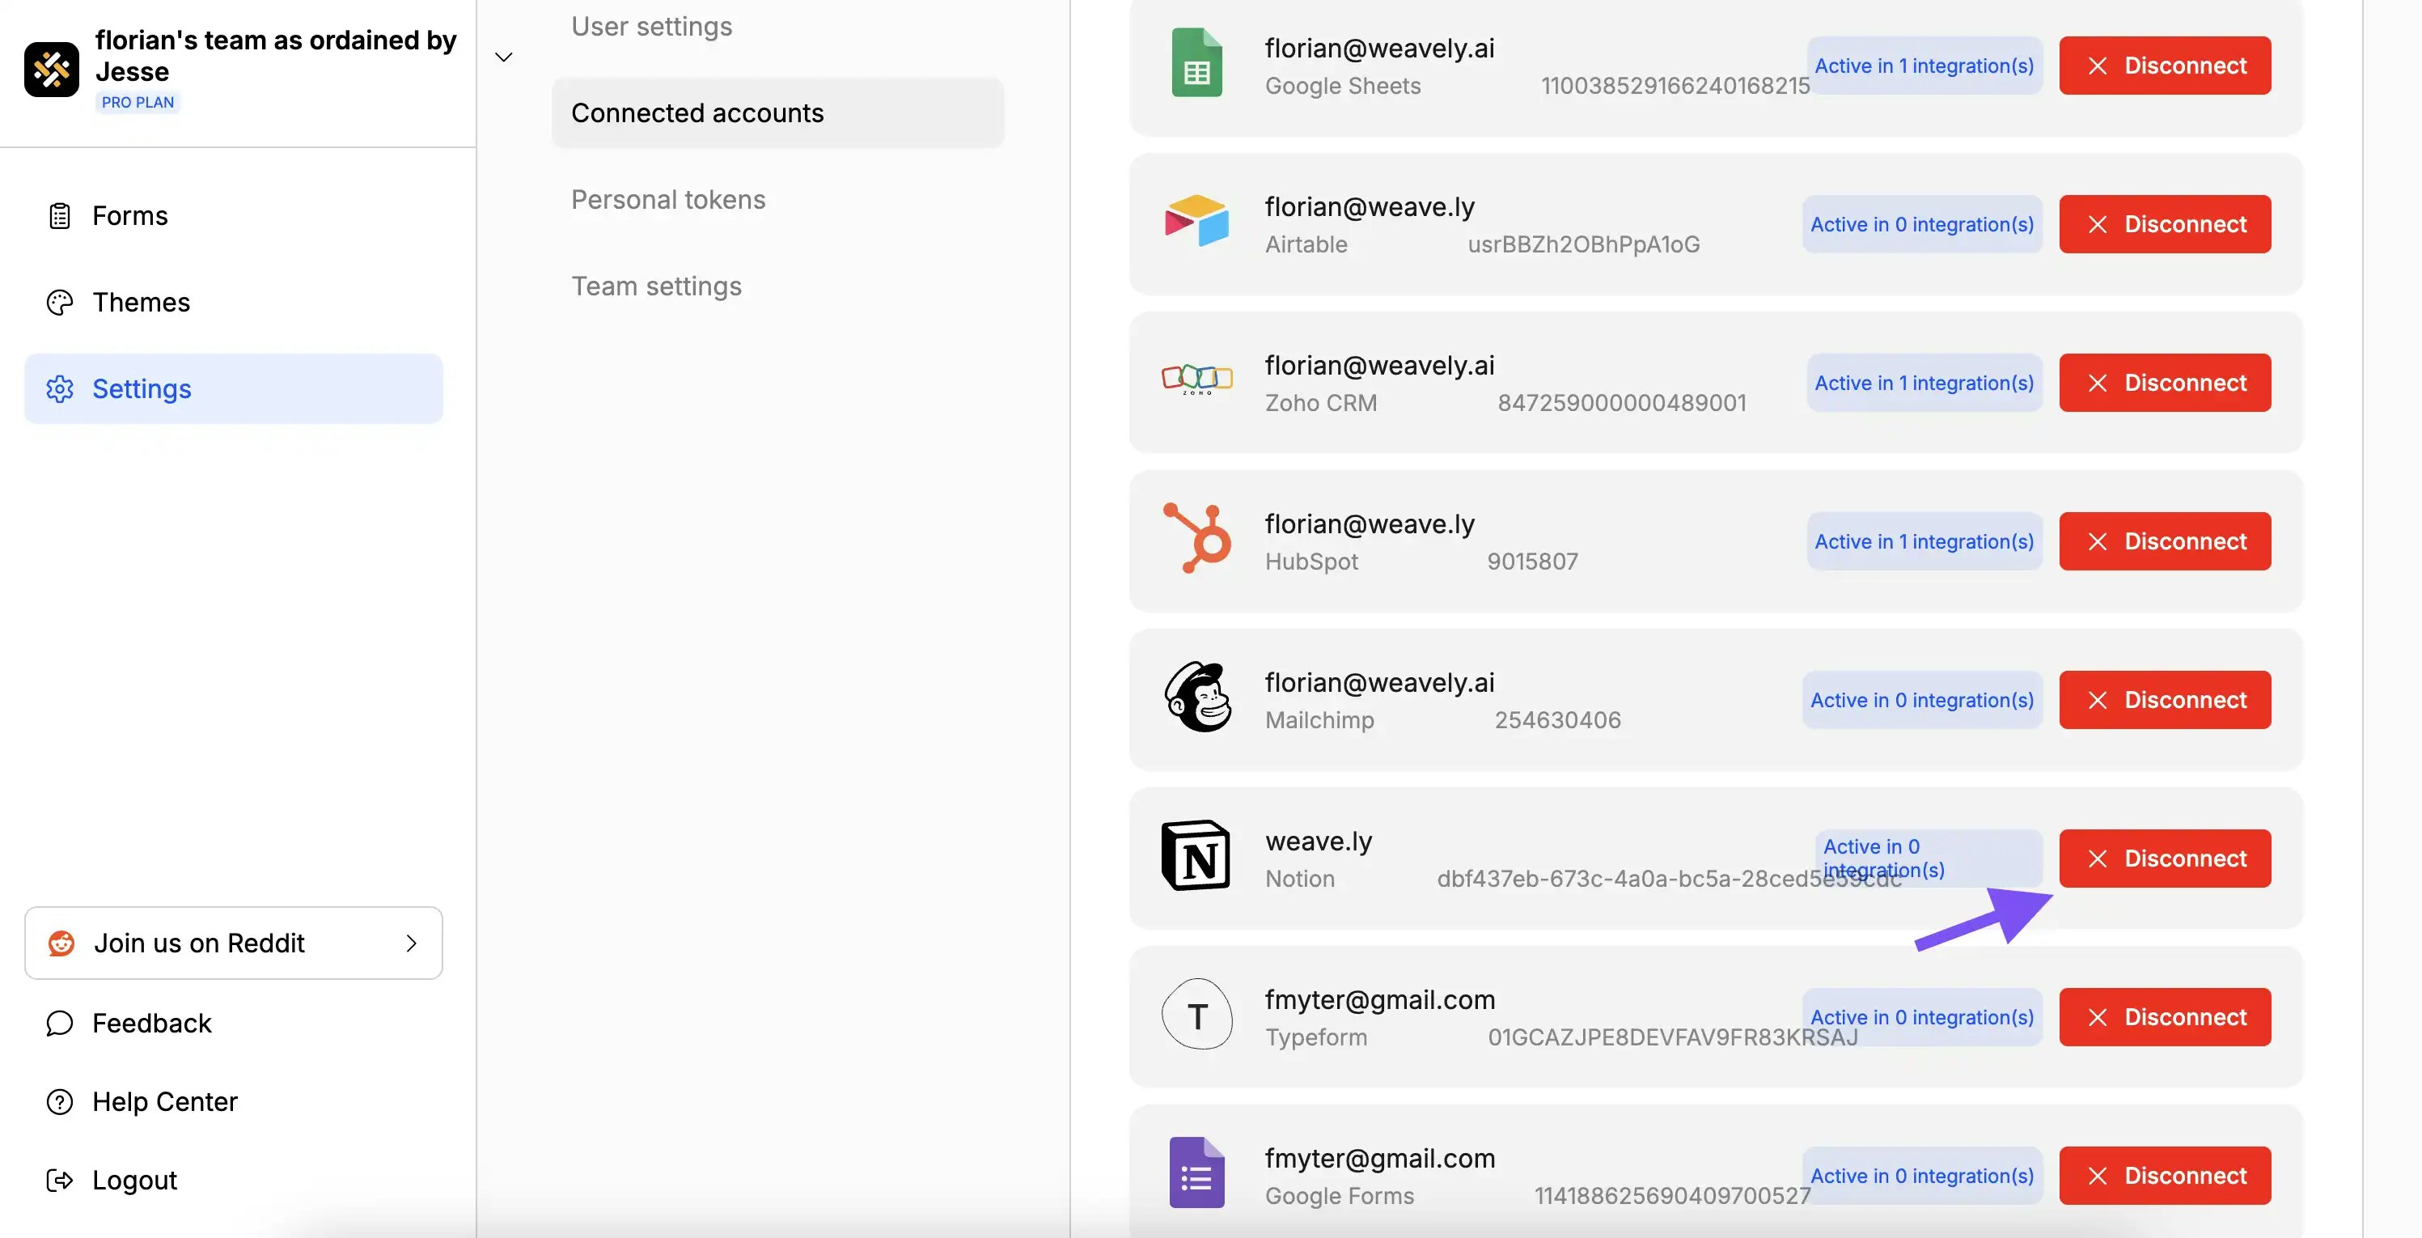Viewport: 2422px width, 1238px height.
Task: Collapse the team name panel chevron
Action: click(504, 57)
